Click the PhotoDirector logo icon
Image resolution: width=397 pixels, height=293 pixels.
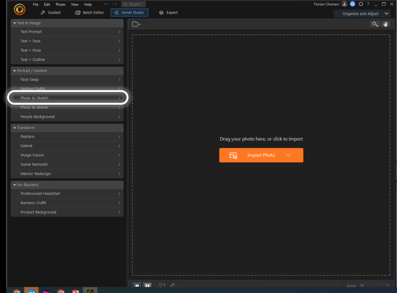tap(19, 9)
